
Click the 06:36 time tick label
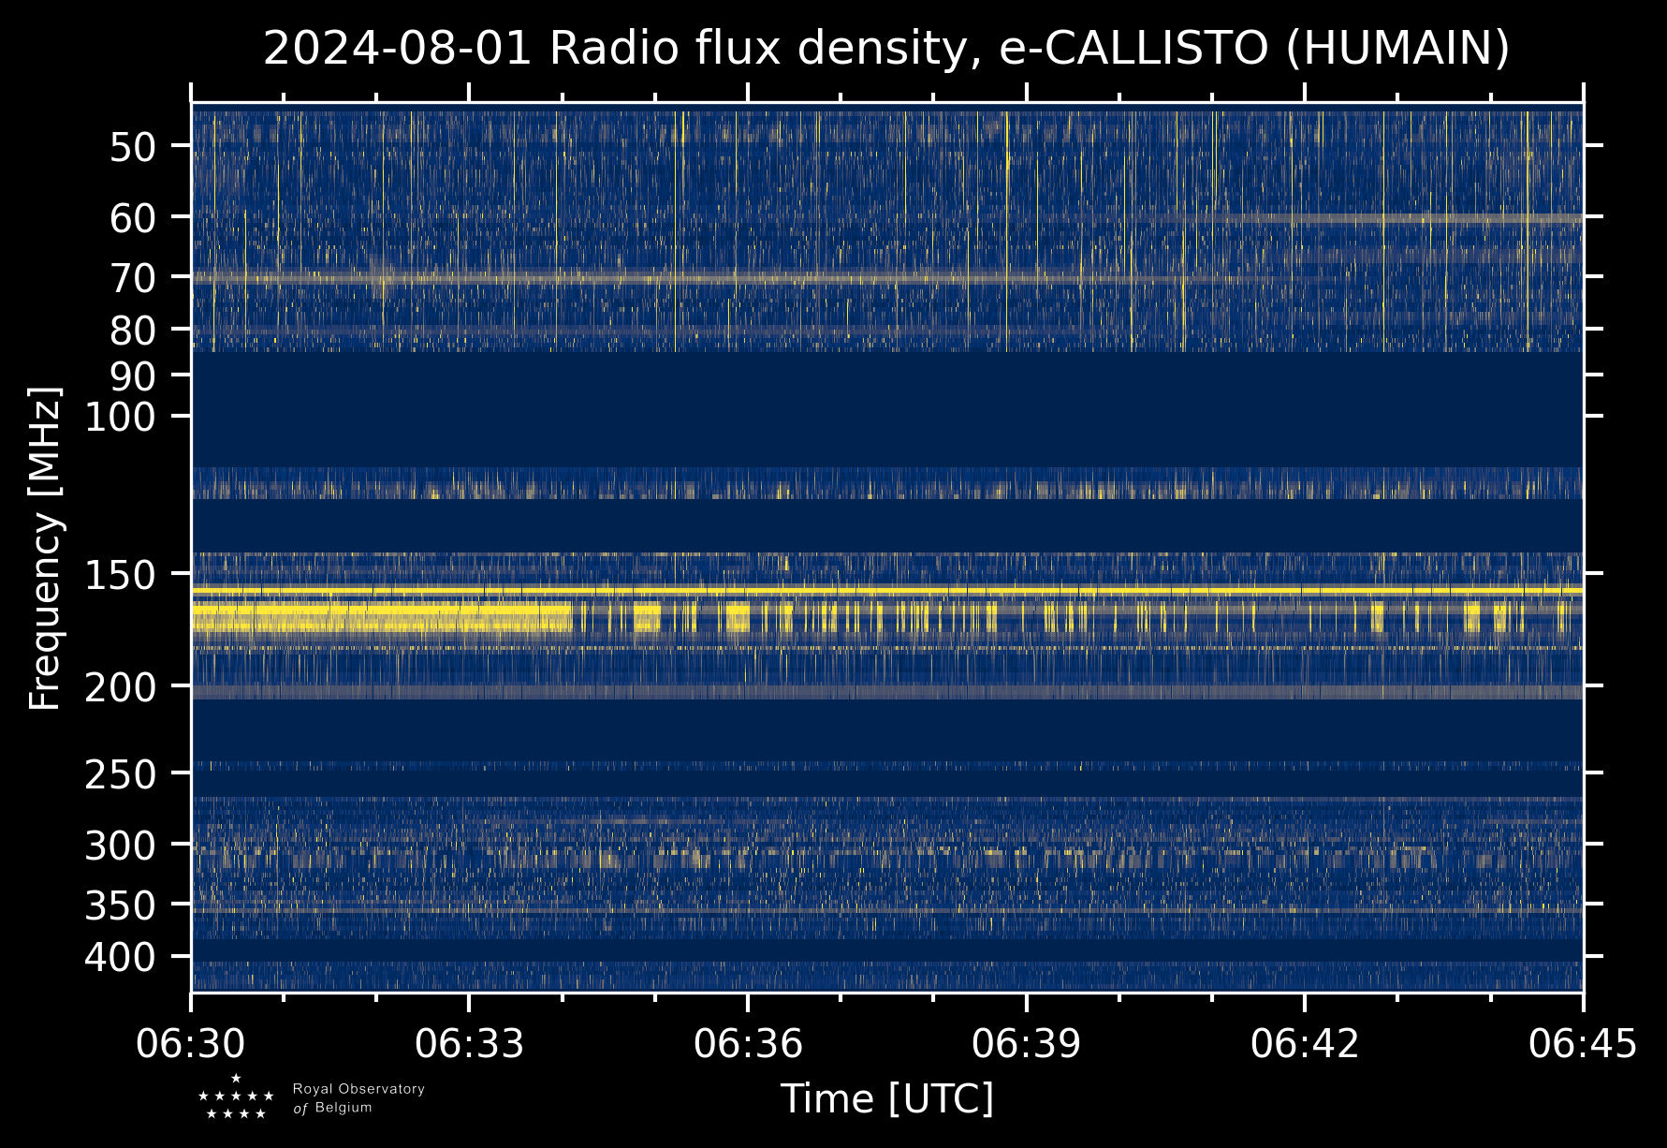[x=748, y=1043]
